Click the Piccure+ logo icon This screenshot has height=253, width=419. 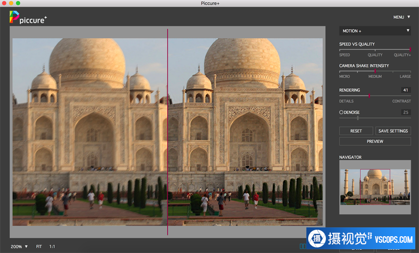[x=14, y=17]
